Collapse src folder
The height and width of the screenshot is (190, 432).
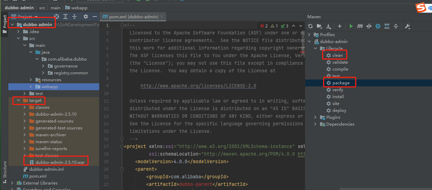(x=19, y=38)
